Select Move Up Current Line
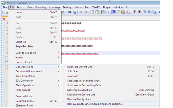 tap(109, 90)
